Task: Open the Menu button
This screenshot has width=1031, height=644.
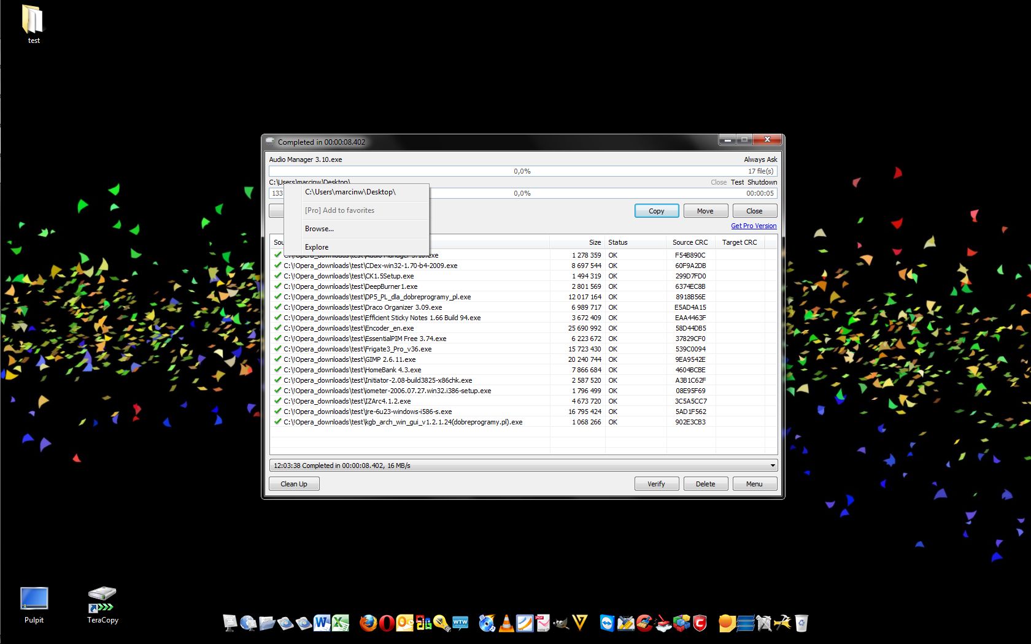Action: [x=755, y=484]
